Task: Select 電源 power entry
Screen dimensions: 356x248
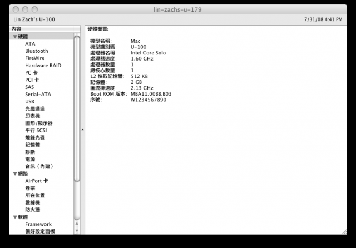Action: click(30, 159)
